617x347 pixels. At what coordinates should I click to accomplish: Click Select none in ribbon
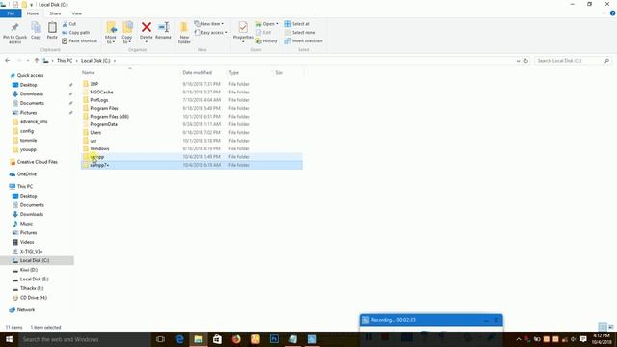pyautogui.click(x=300, y=32)
